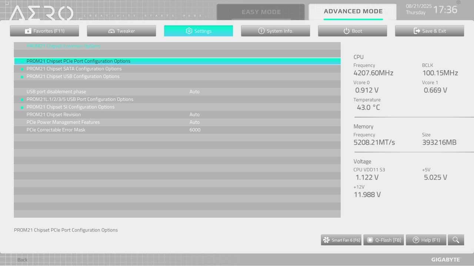Change PROM21 Chipset Revision from Auto
The width and height of the screenshot is (474, 266).
click(x=194, y=114)
